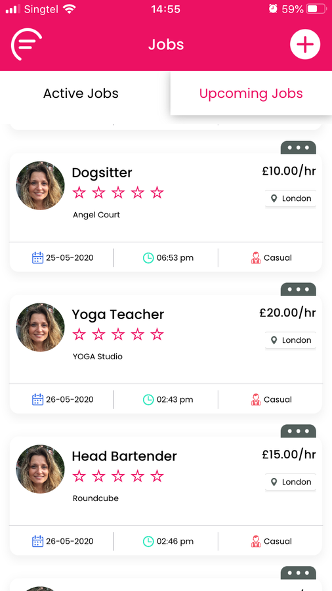Click clock icon next to 02:46 pm

[148, 541]
